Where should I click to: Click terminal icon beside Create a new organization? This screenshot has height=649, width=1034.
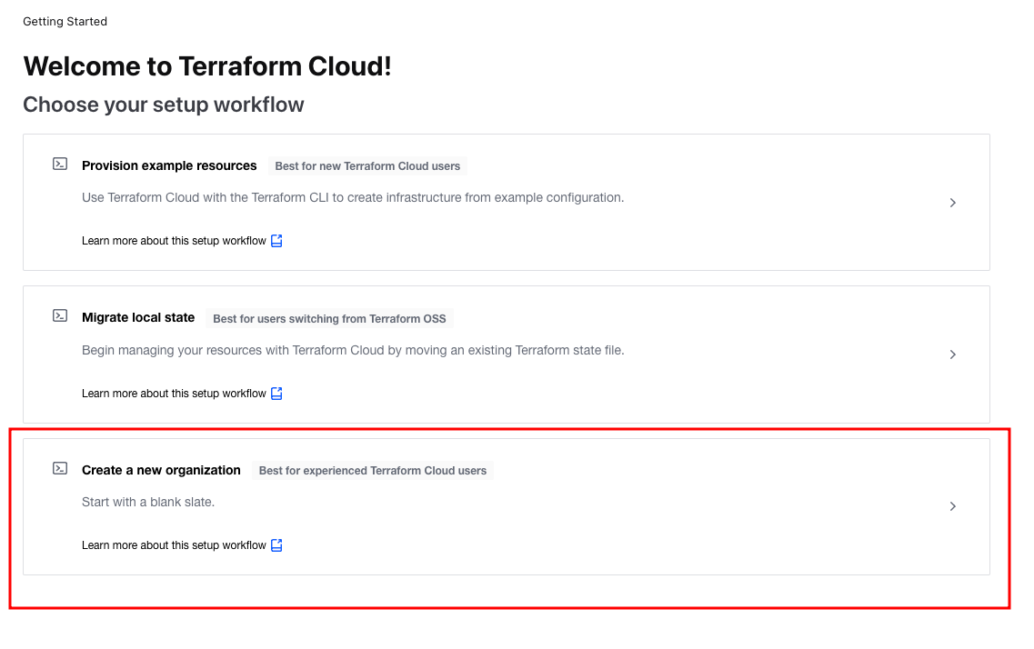coord(60,469)
